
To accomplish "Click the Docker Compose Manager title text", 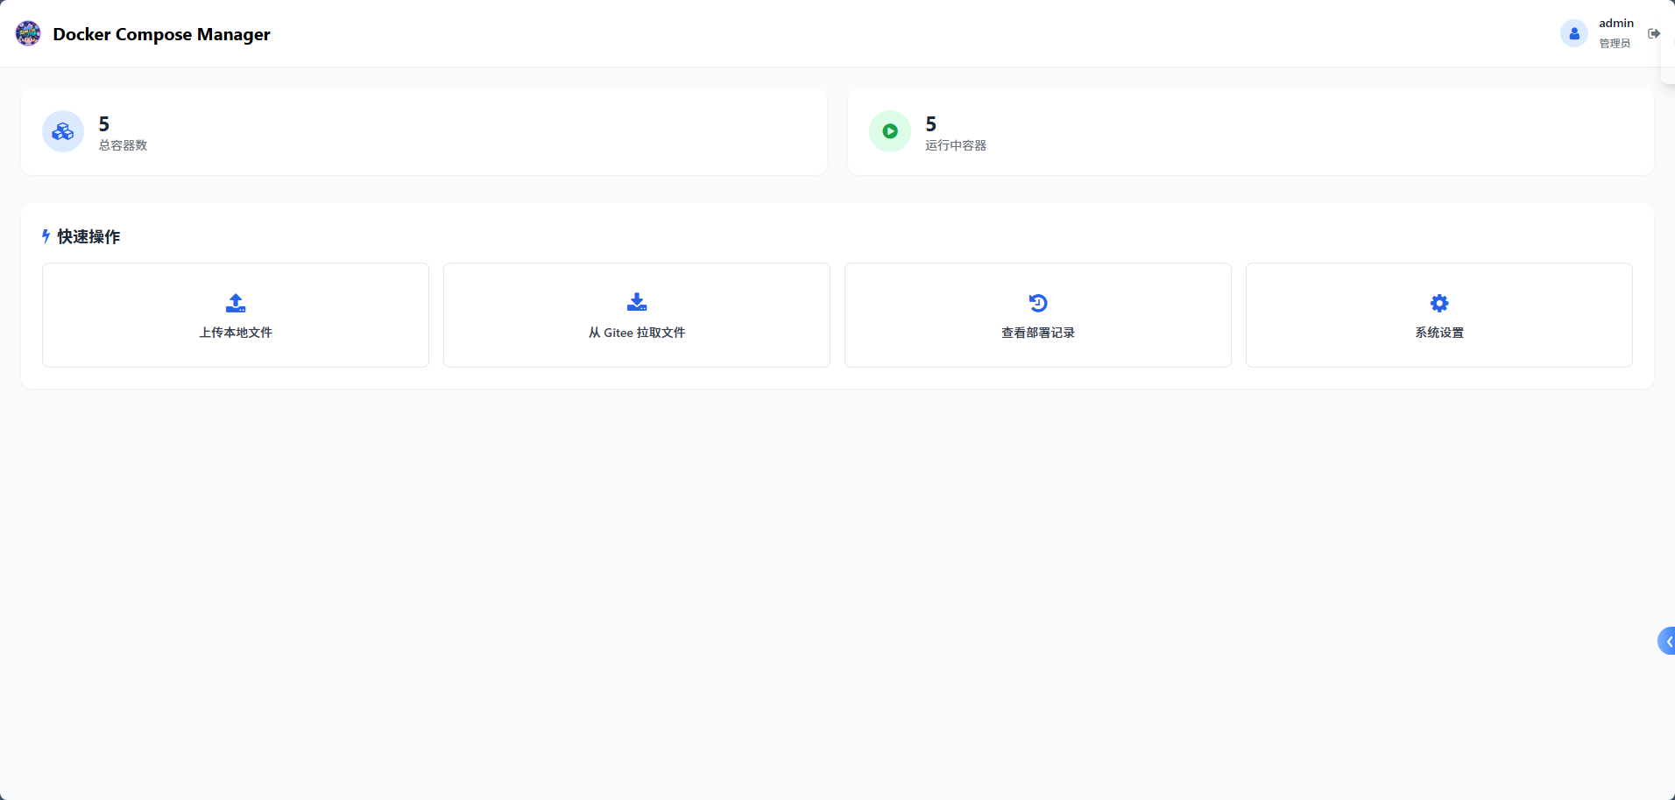I will (x=161, y=34).
